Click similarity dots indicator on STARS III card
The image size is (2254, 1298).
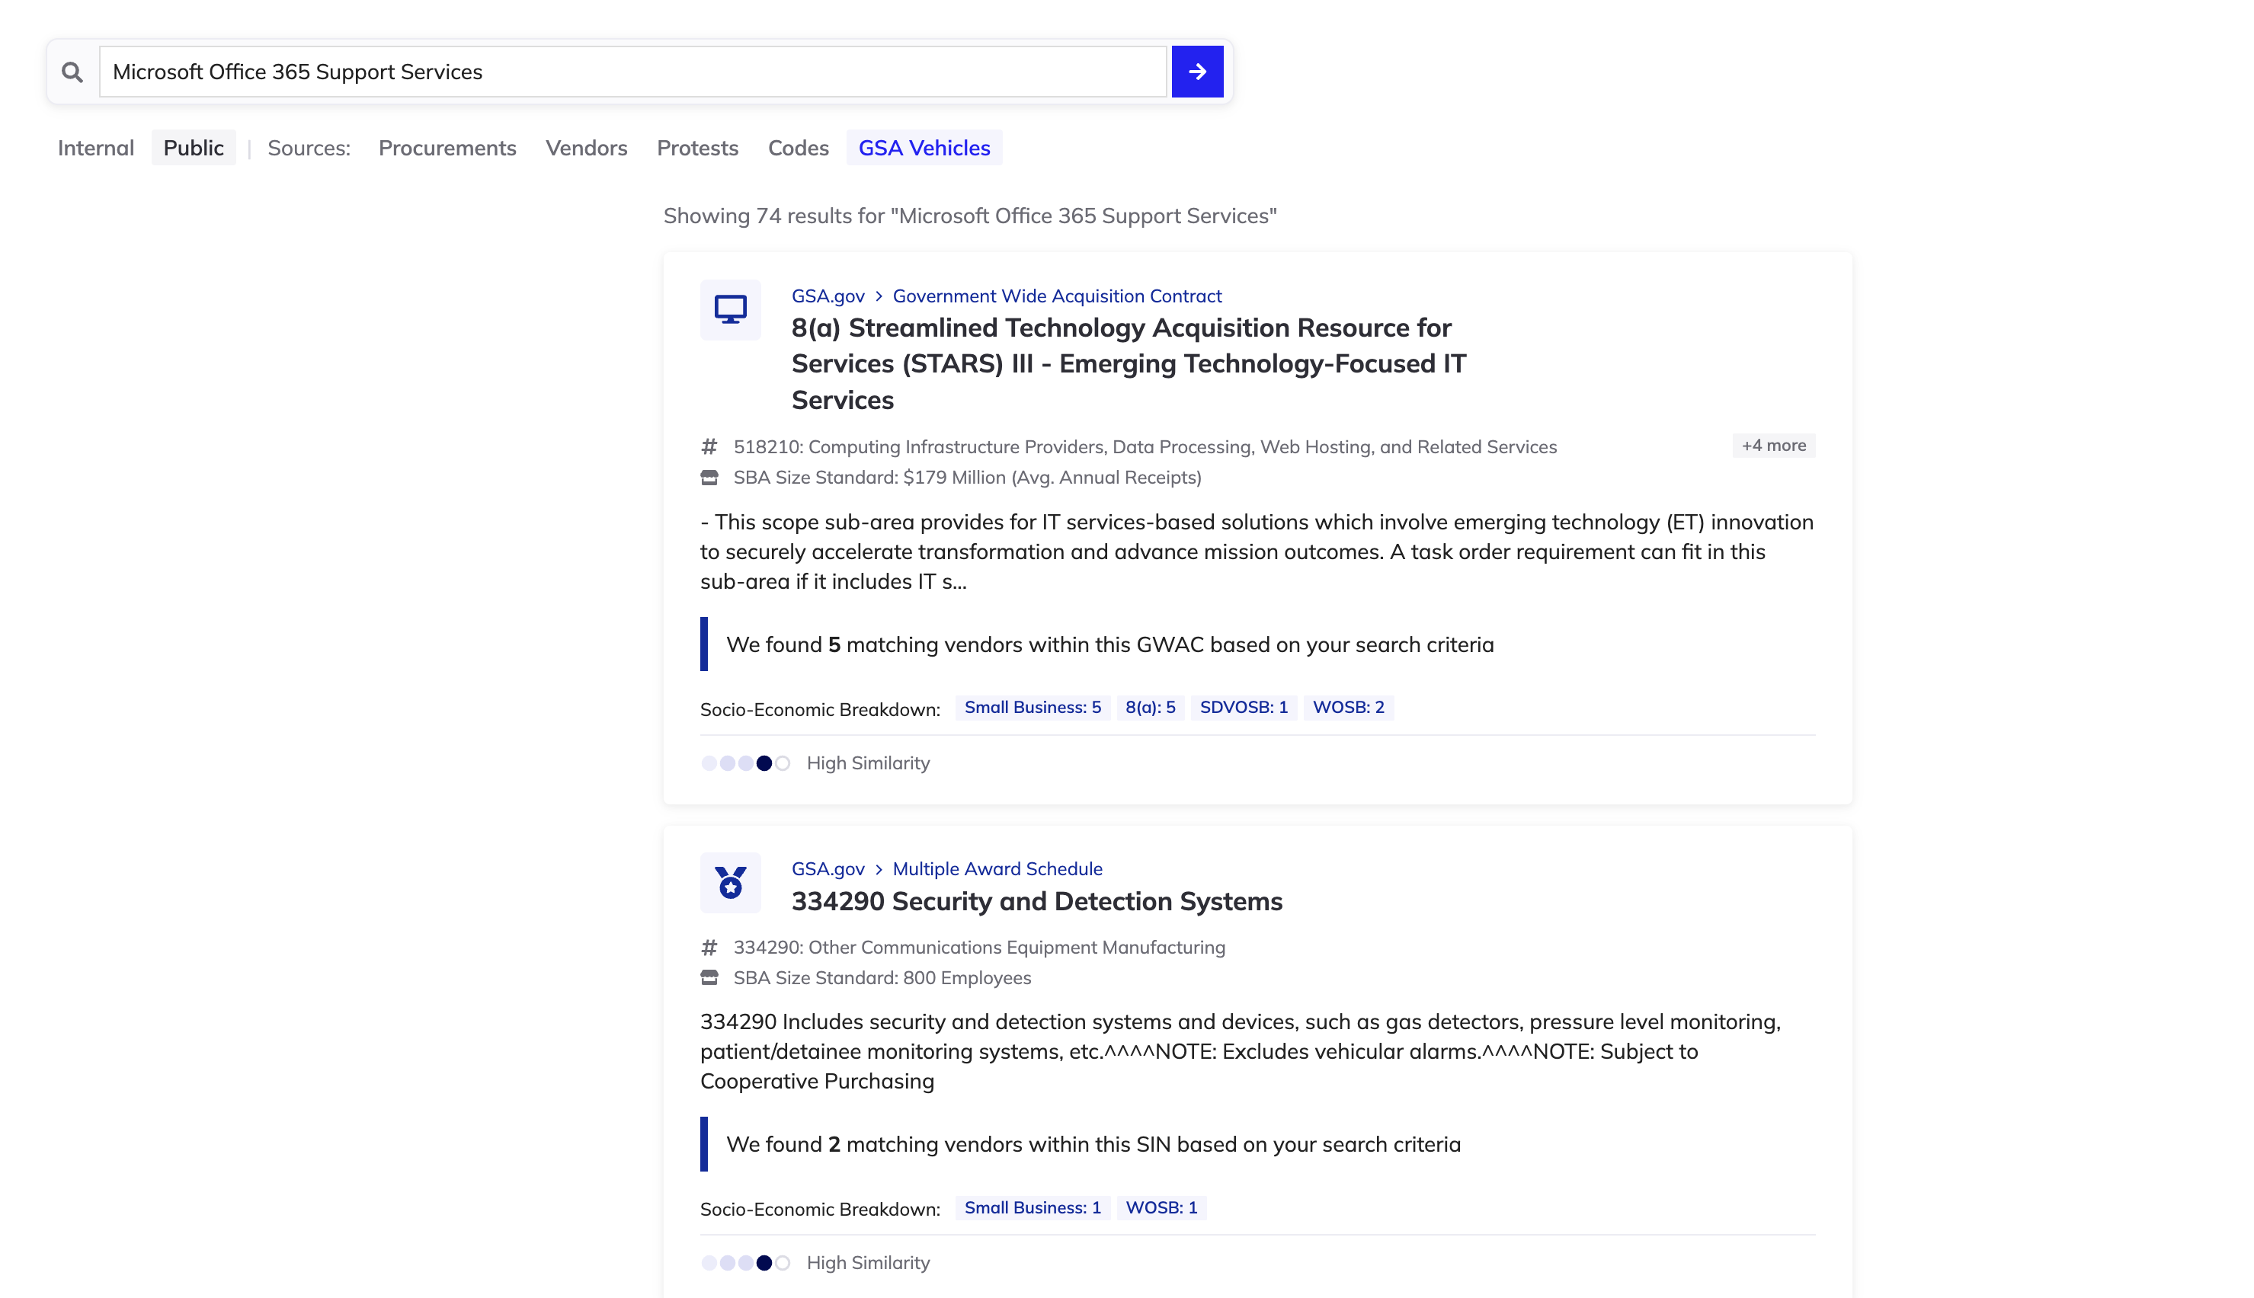click(x=745, y=763)
